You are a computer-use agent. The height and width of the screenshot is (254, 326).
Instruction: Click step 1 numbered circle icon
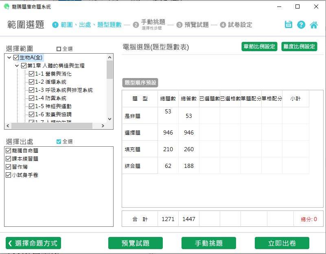55,25
